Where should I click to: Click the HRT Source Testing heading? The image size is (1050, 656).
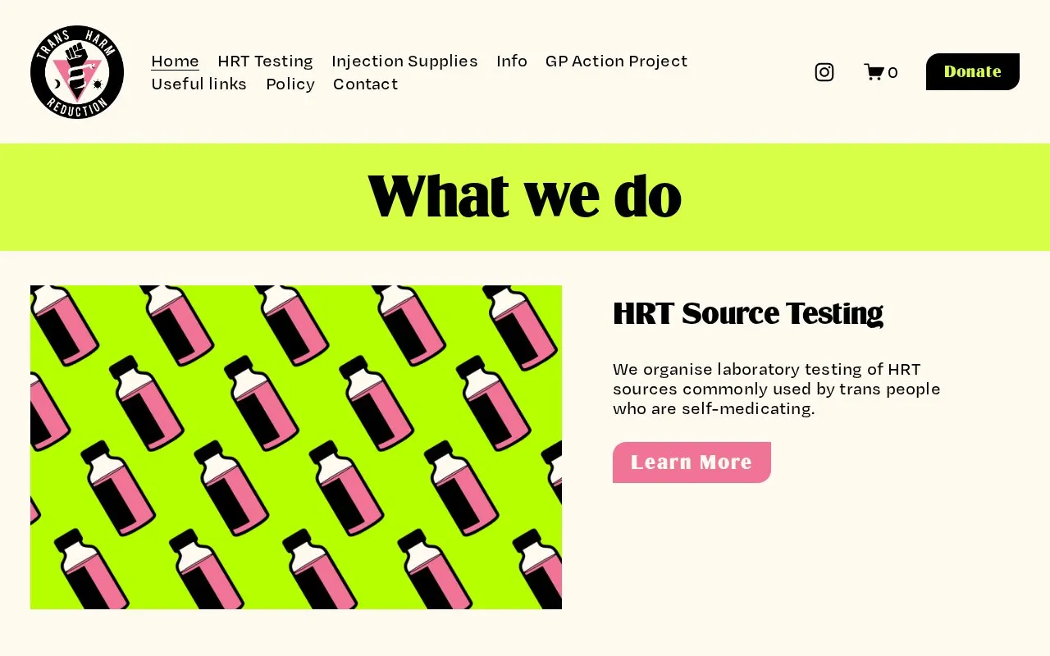tap(748, 313)
